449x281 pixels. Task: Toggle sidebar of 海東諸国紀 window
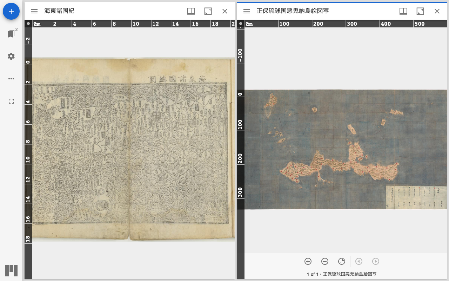pos(34,11)
